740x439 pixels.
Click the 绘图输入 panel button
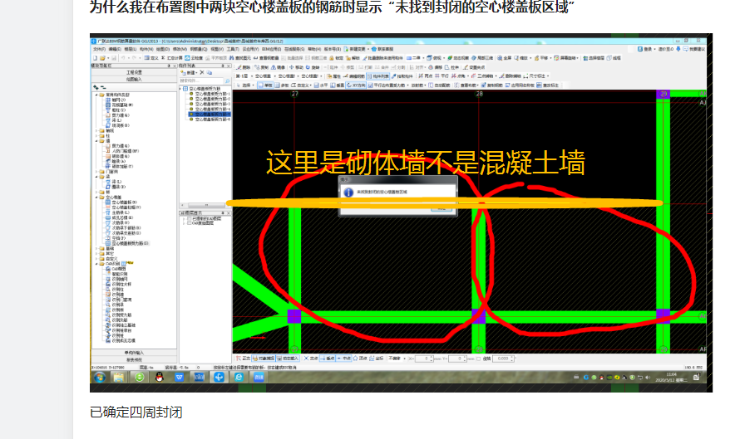135,79
